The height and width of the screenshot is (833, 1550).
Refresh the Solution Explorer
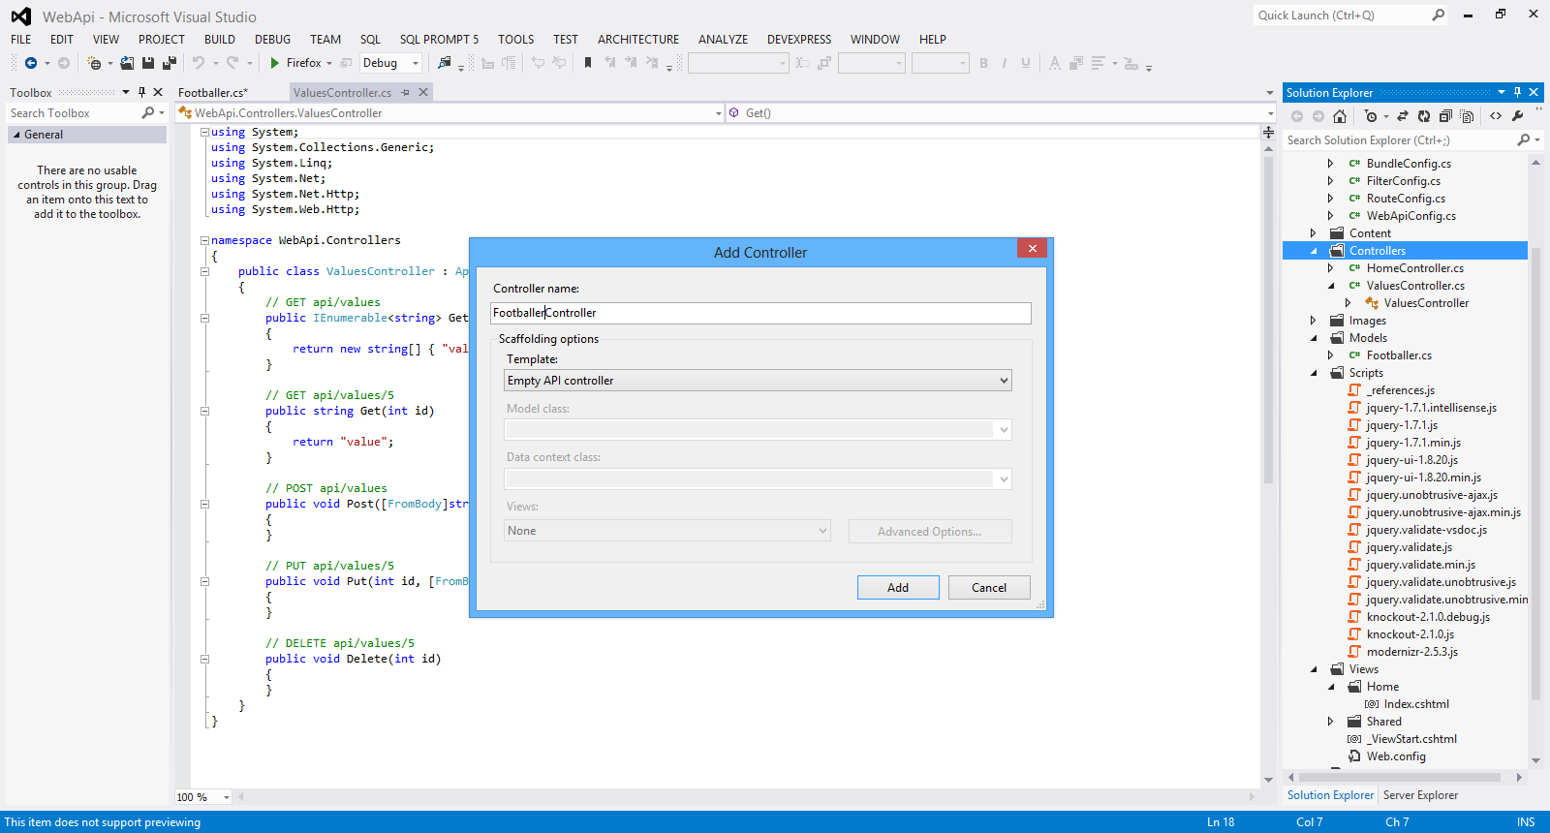pyautogui.click(x=1424, y=116)
